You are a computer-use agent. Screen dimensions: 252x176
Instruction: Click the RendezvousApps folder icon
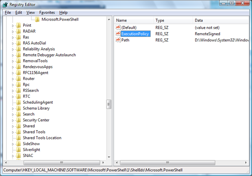[19, 67]
